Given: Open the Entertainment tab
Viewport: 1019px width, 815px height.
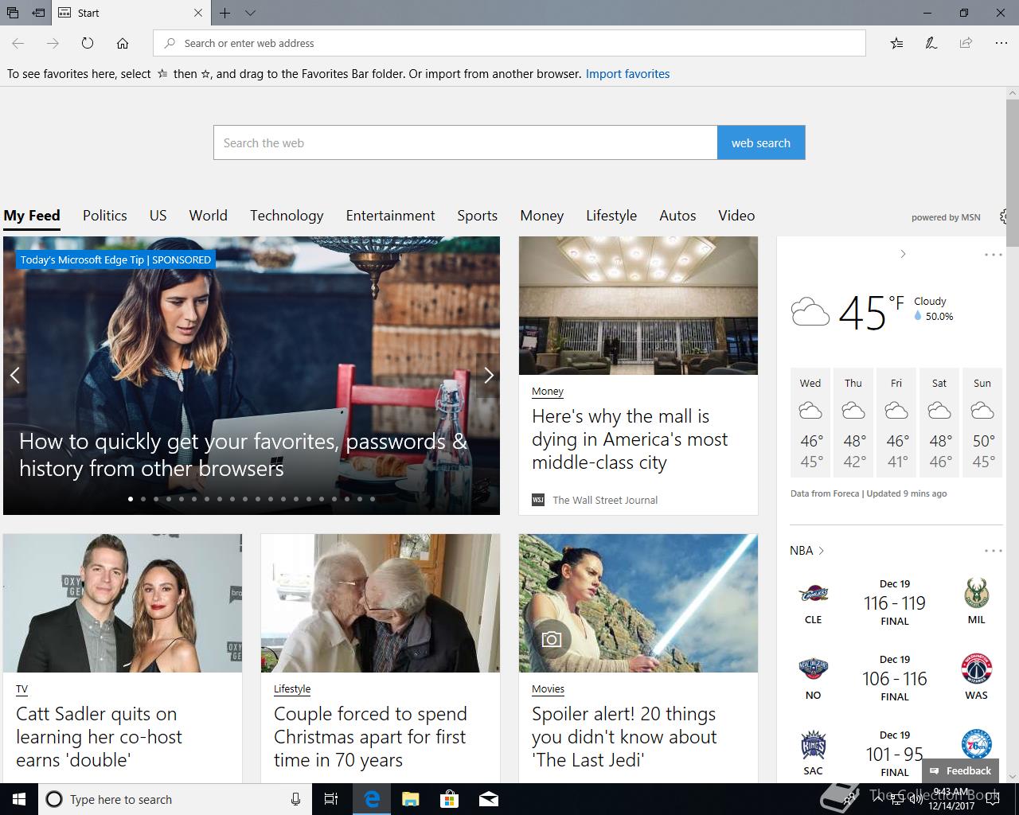Looking at the screenshot, I should click(x=391, y=216).
